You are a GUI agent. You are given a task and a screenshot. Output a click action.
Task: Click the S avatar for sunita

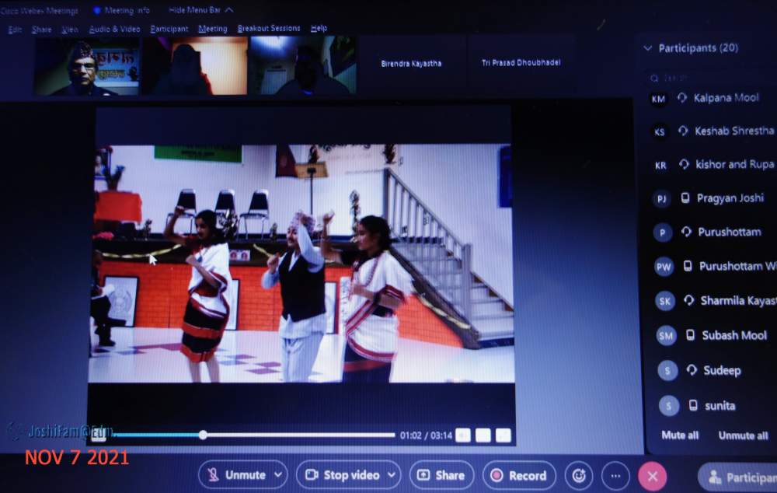pyautogui.click(x=668, y=406)
